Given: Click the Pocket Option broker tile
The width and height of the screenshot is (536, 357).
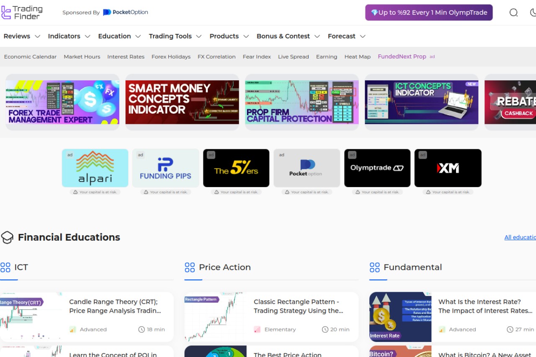Looking at the screenshot, I should point(307,168).
